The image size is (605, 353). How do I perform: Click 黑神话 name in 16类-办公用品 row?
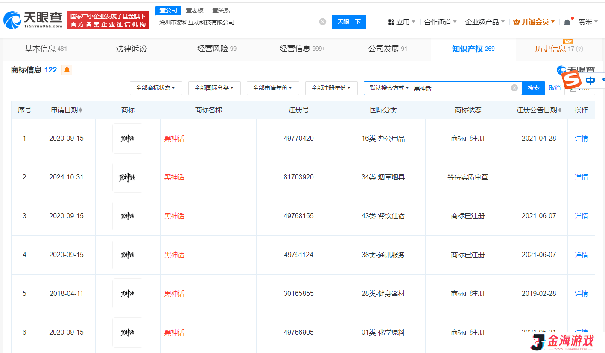click(174, 139)
